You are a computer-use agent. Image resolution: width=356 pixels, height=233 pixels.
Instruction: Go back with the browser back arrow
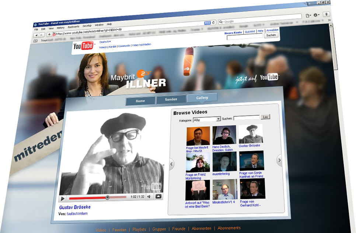click(36, 35)
